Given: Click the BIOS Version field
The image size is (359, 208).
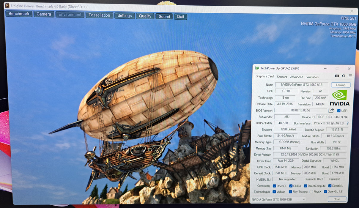Looking at the screenshot, I should pos(300,111).
